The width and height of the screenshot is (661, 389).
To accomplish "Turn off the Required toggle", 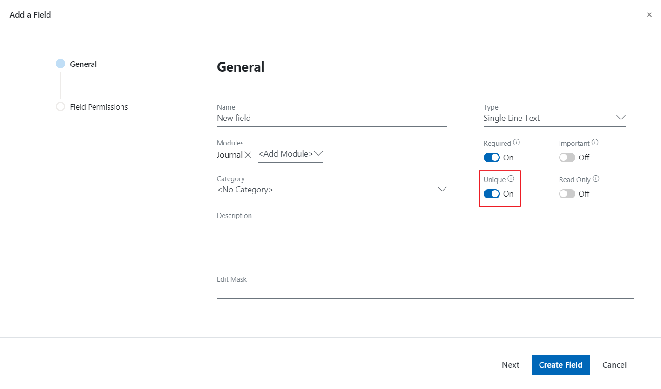I will click(492, 158).
